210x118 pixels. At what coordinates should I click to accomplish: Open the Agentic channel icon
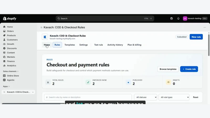coord(4,80)
